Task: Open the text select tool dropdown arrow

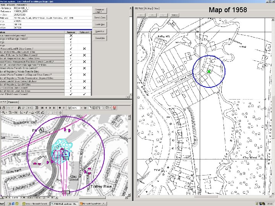Action: [13, 113]
